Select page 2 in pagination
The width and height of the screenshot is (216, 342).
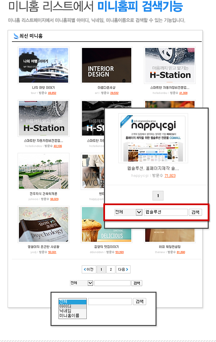(x=111, y=269)
